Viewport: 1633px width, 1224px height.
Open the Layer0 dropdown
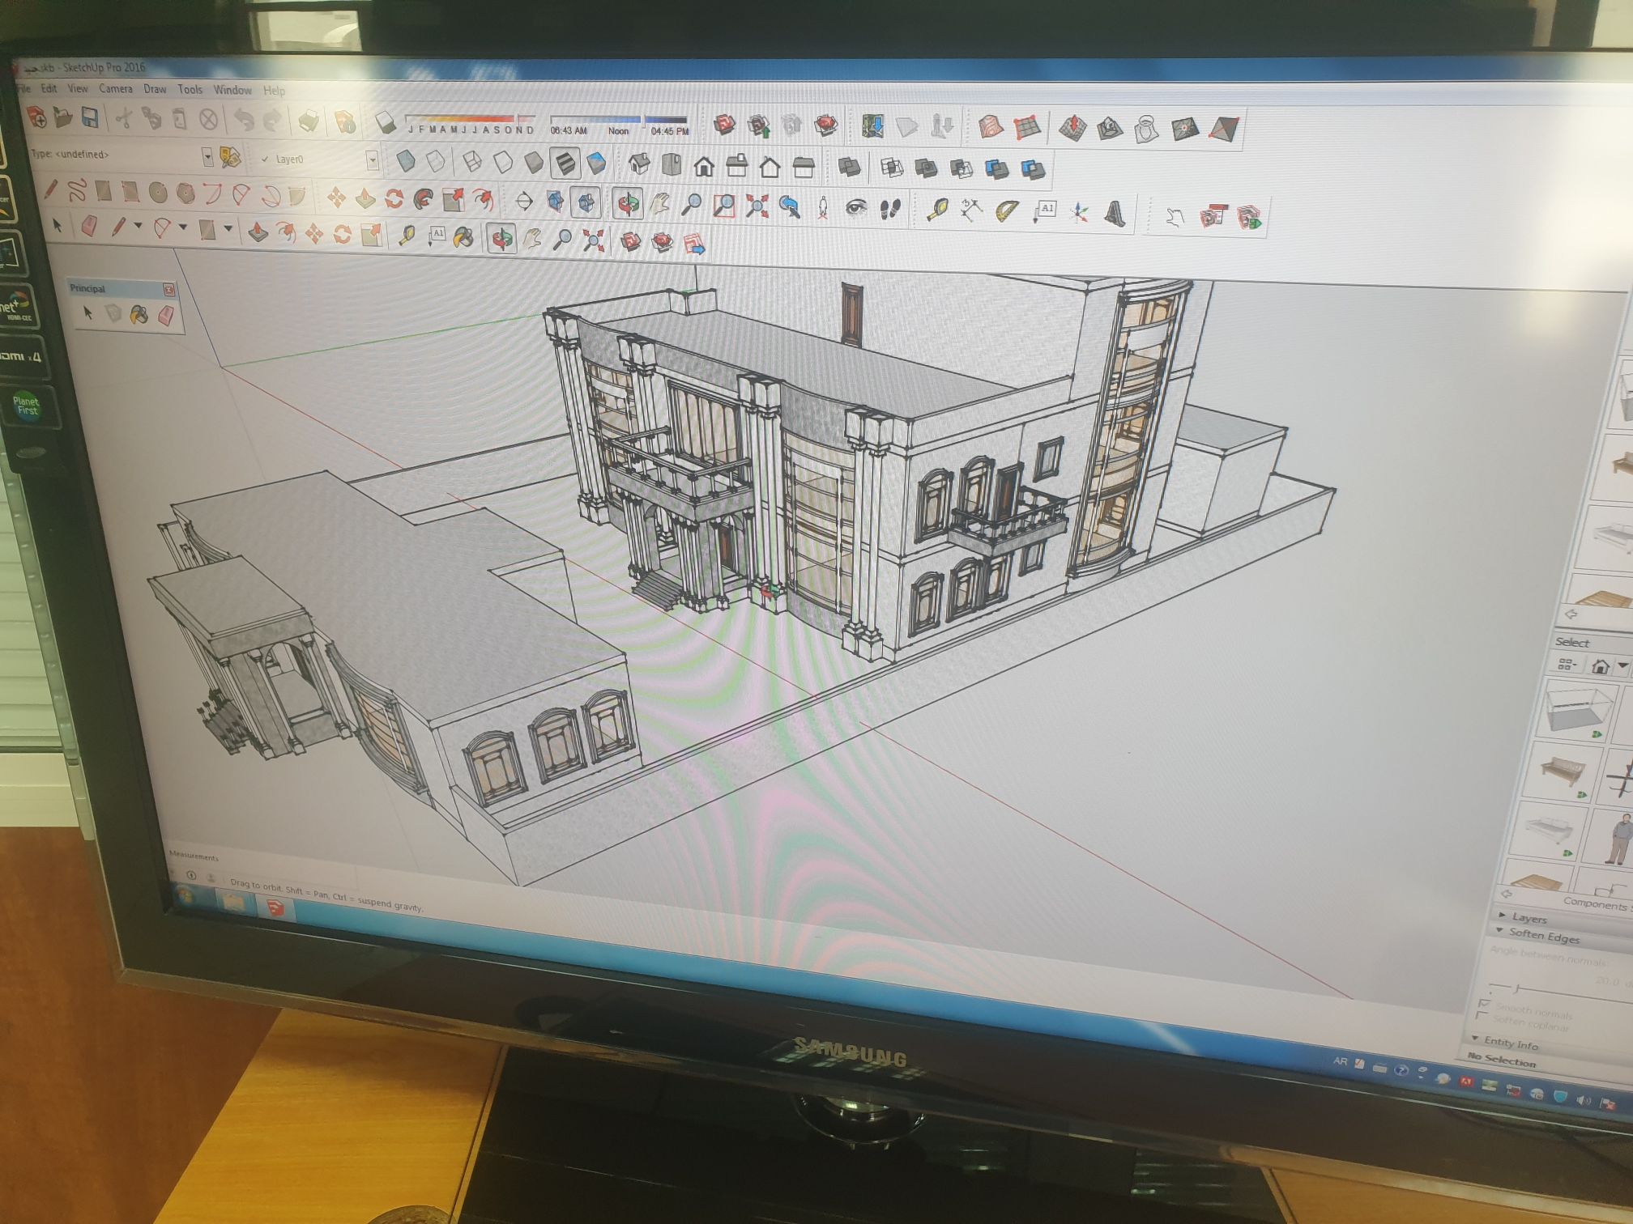point(372,160)
